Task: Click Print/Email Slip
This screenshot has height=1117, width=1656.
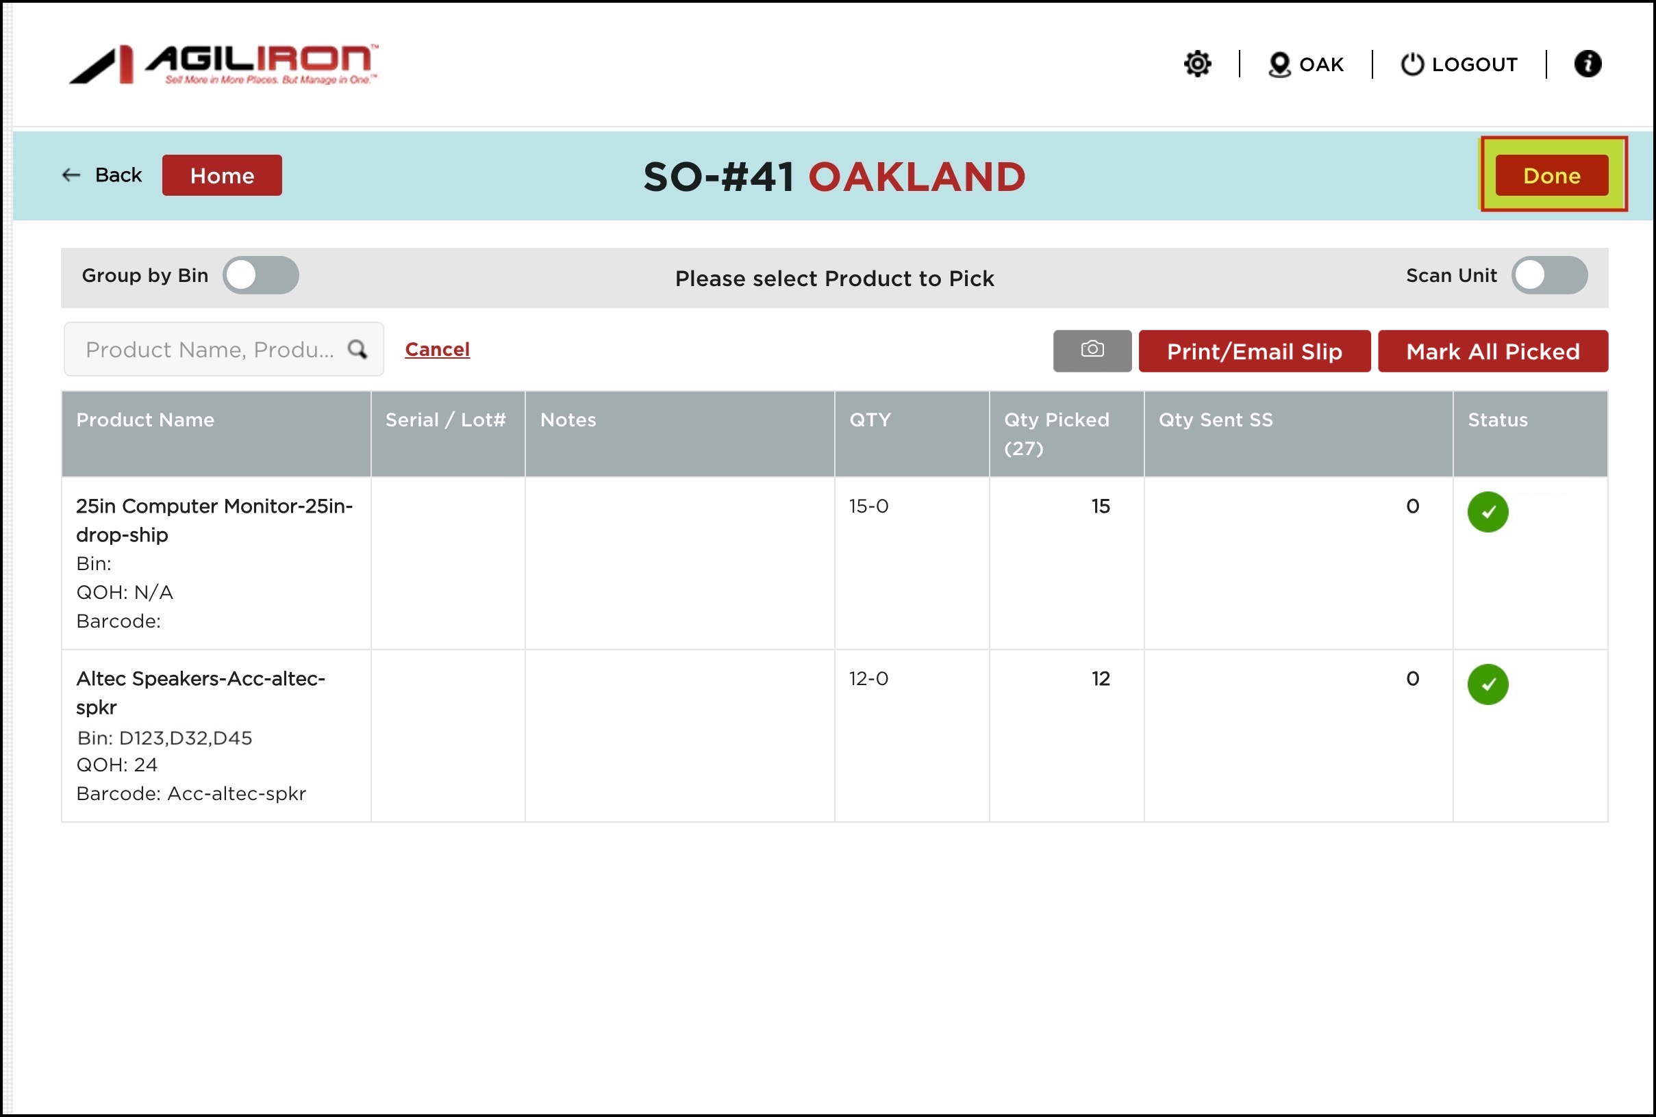Action: tap(1253, 351)
